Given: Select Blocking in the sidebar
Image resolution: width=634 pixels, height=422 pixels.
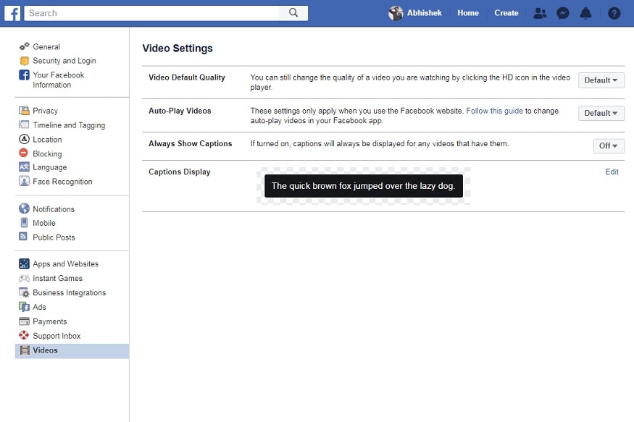Looking at the screenshot, I should coord(47,154).
